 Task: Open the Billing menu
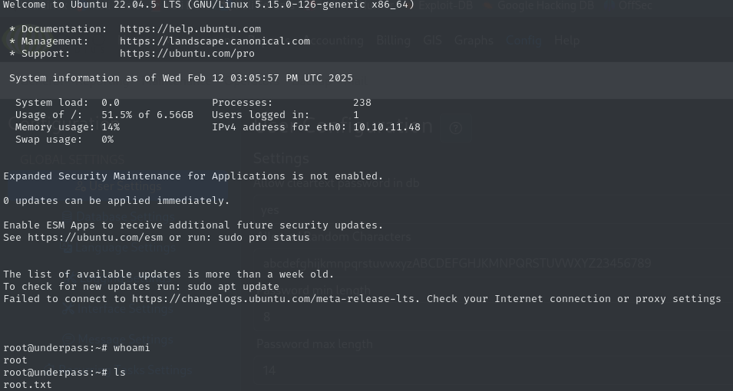(393, 40)
